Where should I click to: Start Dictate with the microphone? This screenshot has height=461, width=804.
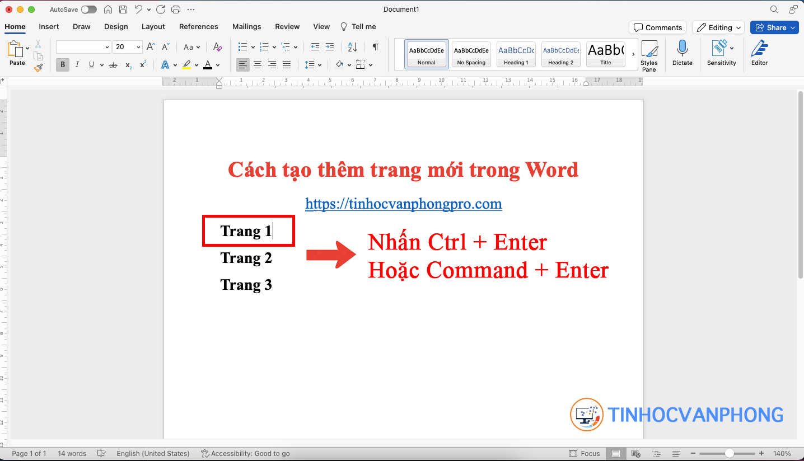[x=683, y=53]
